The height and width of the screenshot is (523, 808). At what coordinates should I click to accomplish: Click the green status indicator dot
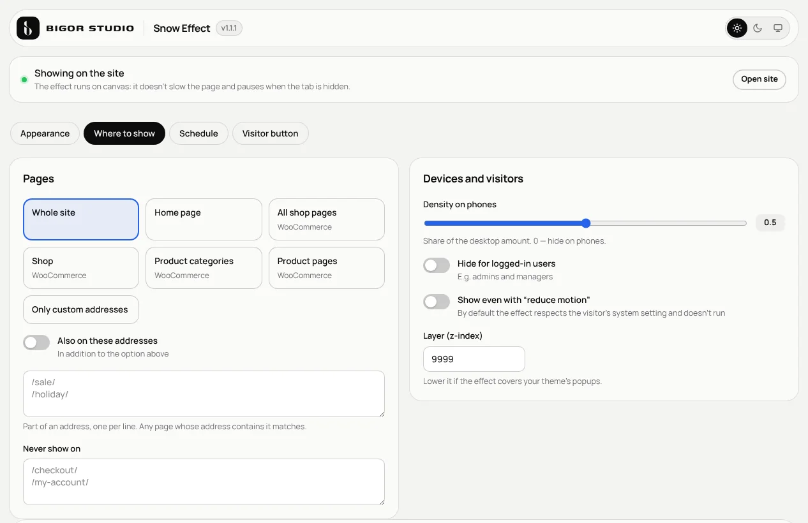pyautogui.click(x=24, y=80)
